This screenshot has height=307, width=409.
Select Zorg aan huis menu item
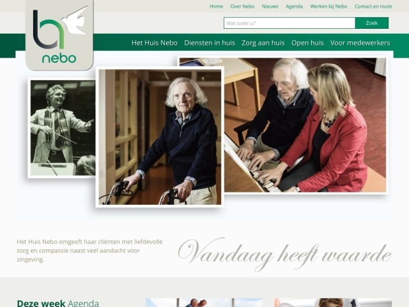pos(263,43)
